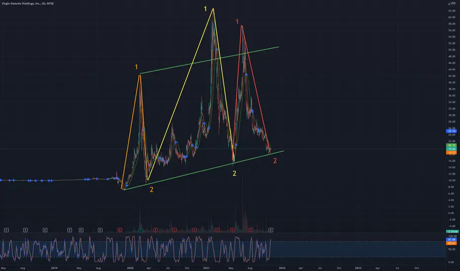
Task: Open the gray earnings marker above May 2018
Action: (x=6, y=230)
